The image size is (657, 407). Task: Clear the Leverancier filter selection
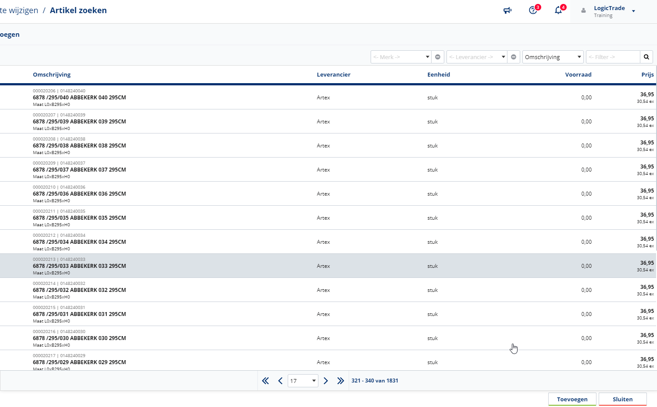tap(514, 57)
